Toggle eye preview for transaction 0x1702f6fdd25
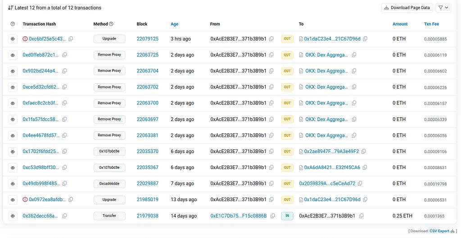Screen dimensions: 461x238 point(13,152)
